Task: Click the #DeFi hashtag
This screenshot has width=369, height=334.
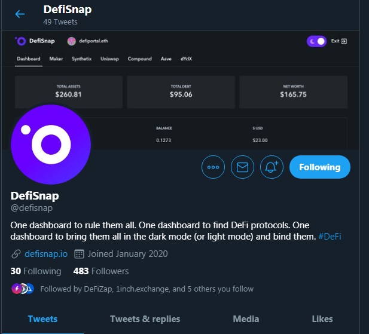Action: point(330,237)
